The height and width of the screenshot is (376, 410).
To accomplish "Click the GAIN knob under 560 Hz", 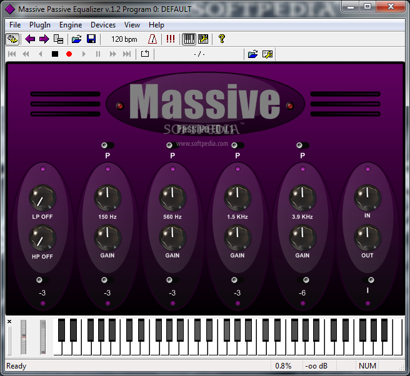I will pos(172,238).
